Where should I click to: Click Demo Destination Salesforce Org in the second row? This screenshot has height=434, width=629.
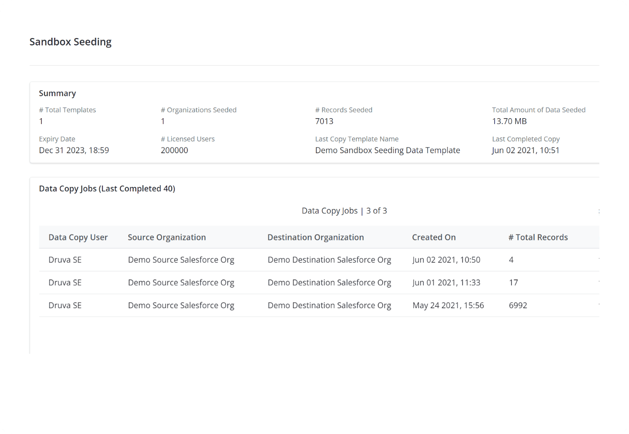[x=329, y=283]
